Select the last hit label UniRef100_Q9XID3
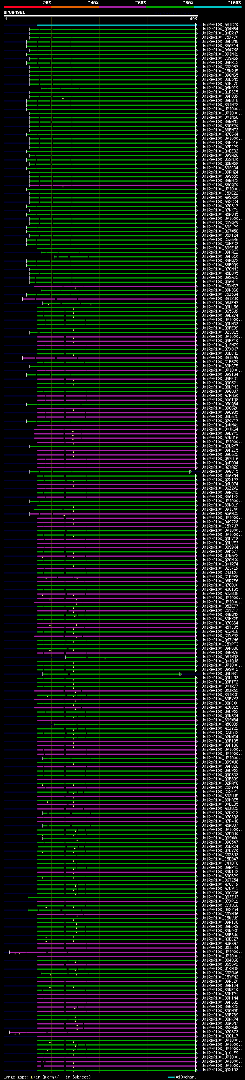 pyautogui.click(x=220, y=1070)
